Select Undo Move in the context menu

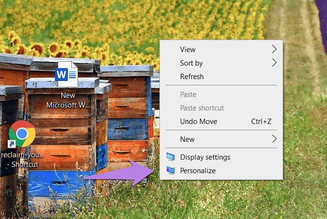click(198, 122)
